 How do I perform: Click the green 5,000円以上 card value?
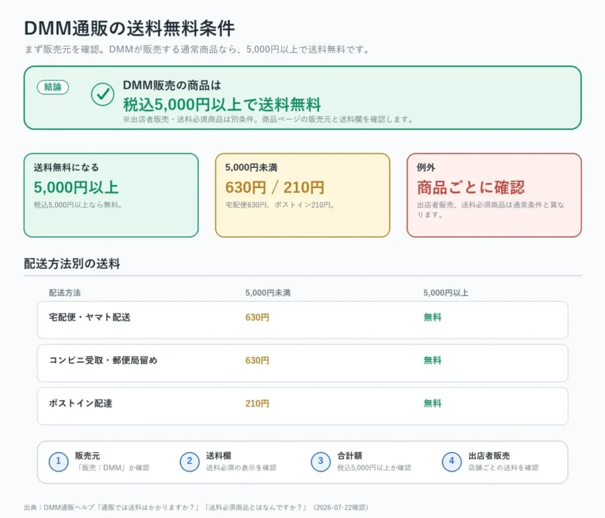coord(76,187)
